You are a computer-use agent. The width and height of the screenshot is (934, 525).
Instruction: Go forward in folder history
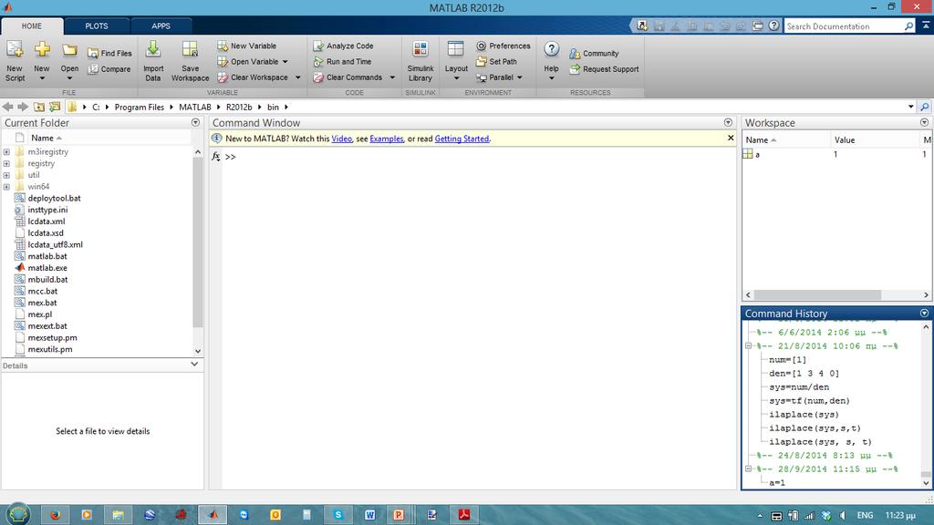click(23, 108)
